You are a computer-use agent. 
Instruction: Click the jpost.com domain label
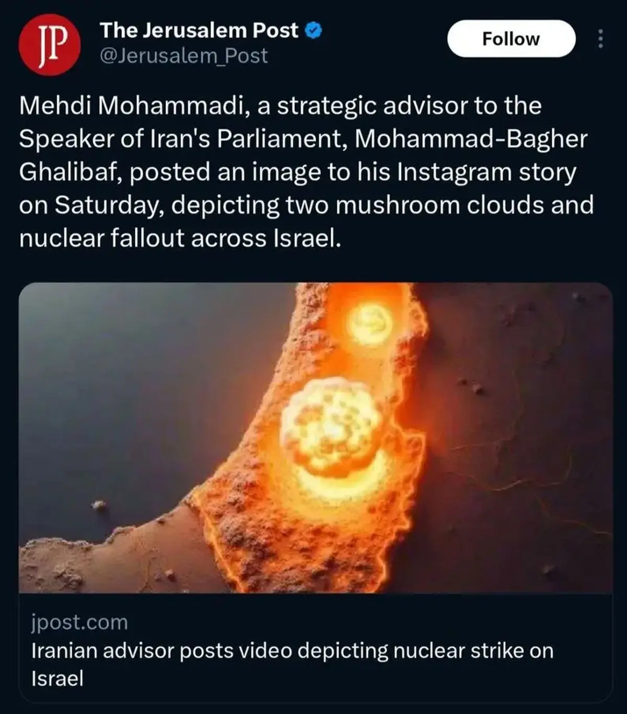tap(79, 623)
